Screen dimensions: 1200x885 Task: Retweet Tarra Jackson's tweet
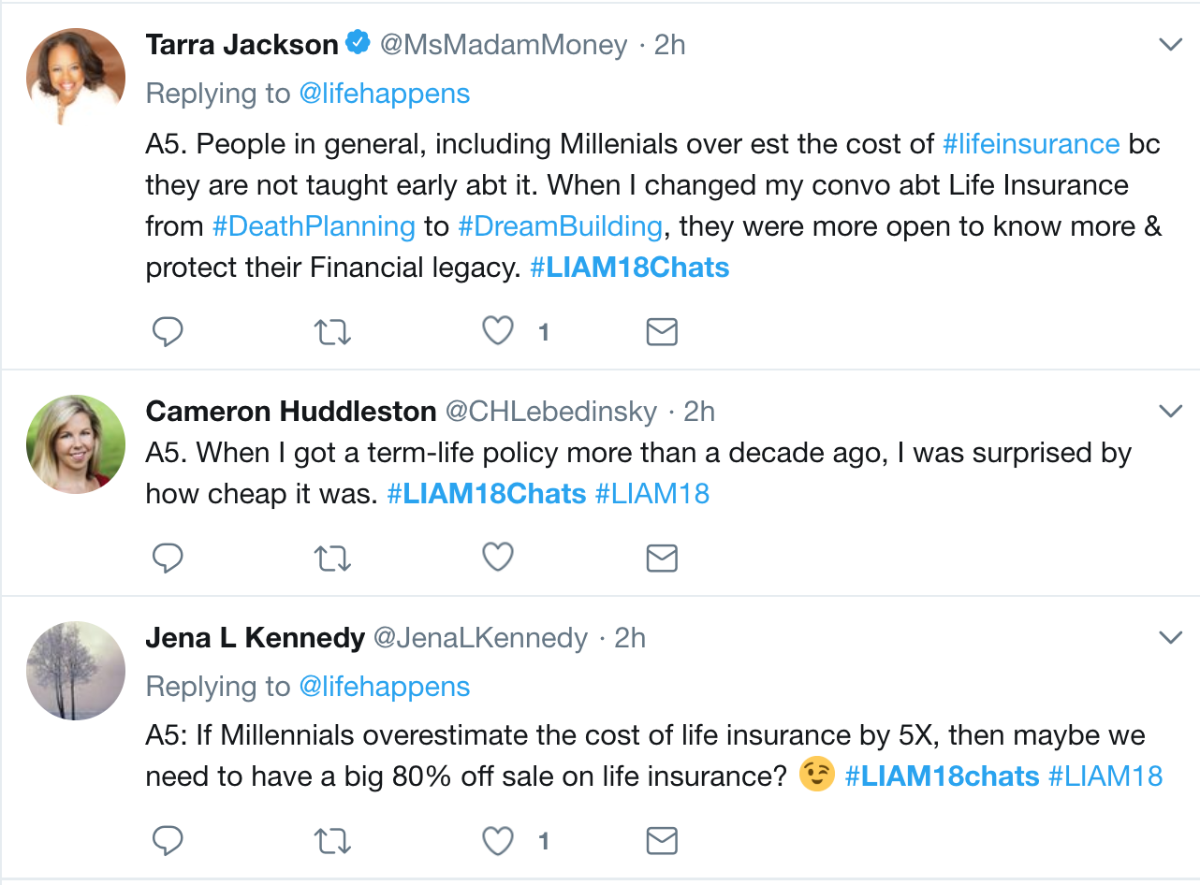[331, 331]
